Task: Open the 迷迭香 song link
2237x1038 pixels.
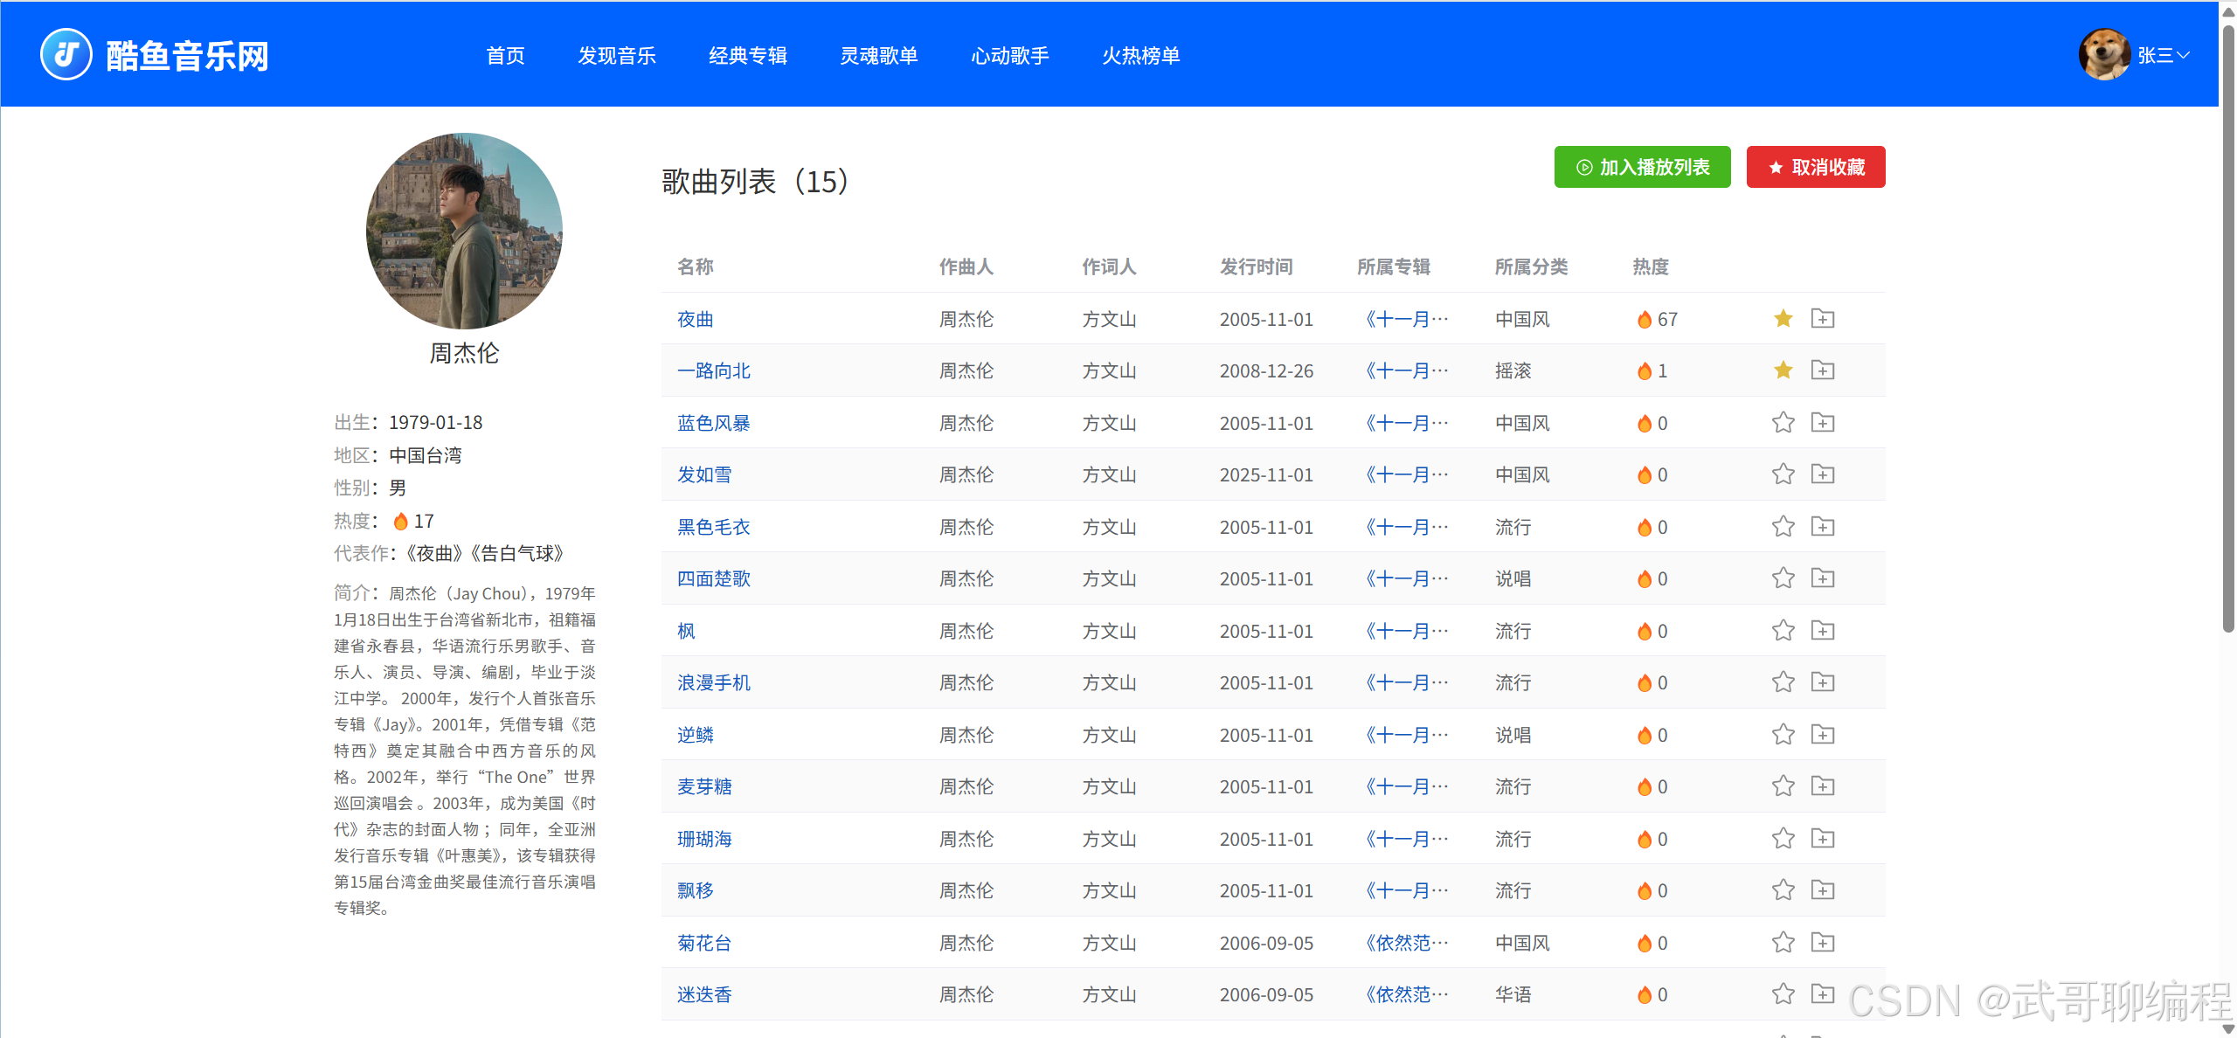Action: pyautogui.click(x=704, y=994)
